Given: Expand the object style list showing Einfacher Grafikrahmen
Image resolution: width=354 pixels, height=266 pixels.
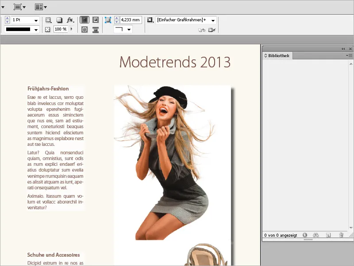Looking at the screenshot, I should (x=212, y=20).
